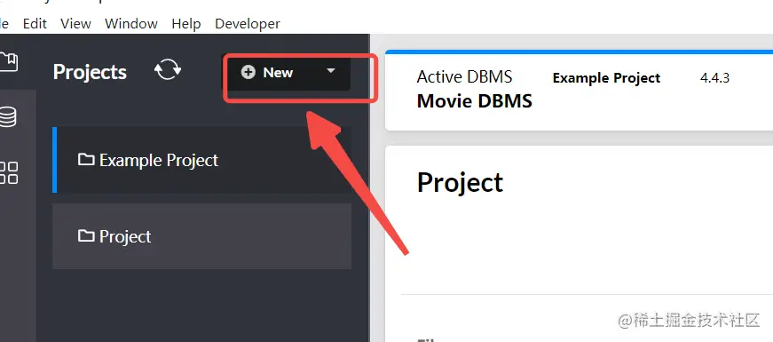Click the Projects panel heading
The height and width of the screenshot is (342, 773).
tap(90, 73)
